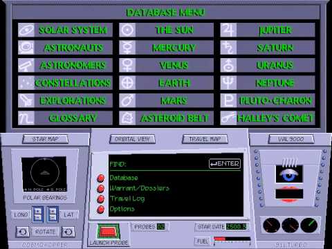This screenshot has width=332, height=249.
Task: Rotate counterclockwise with the left rotate arrow
Action: [x=22, y=232]
